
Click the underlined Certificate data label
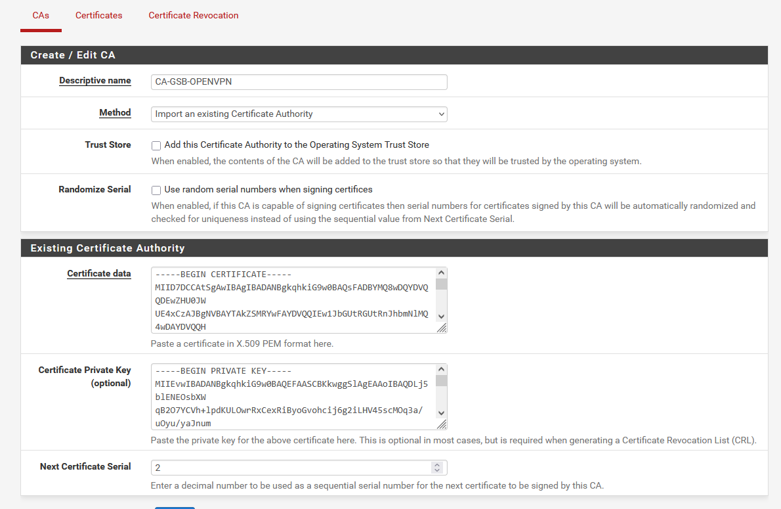click(99, 274)
